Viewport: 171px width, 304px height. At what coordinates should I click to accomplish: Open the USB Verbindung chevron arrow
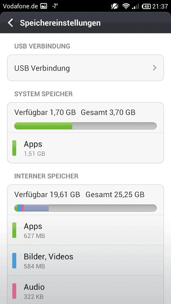(154, 68)
